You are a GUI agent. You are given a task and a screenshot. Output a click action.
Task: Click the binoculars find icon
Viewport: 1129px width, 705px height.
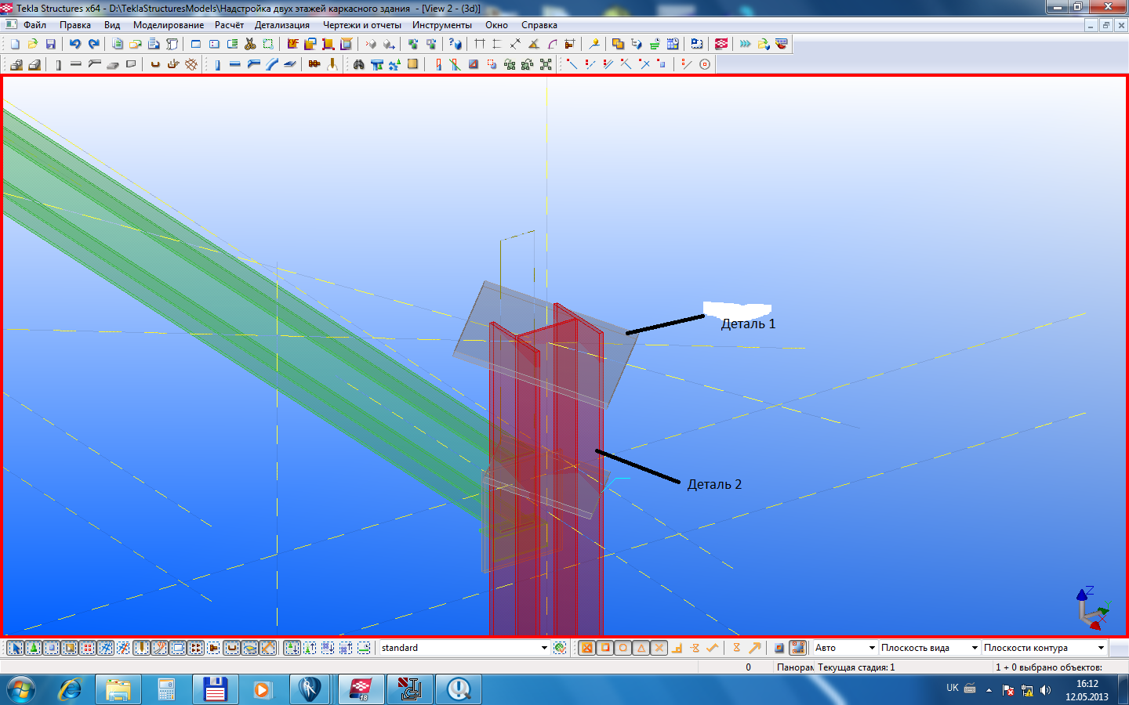358,64
